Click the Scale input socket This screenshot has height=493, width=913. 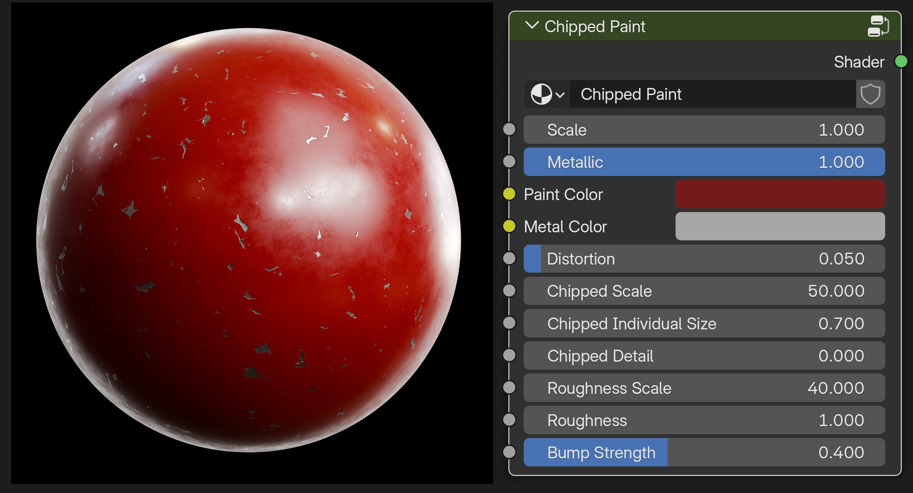pyautogui.click(x=509, y=129)
